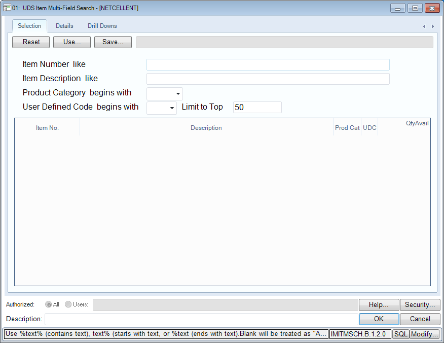Click the Limit to Top field
Screen dimensions: 444x343
pyautogui.click(x=257, y=108)
